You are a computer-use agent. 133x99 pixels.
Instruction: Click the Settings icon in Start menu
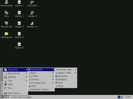tap(5, 77)
